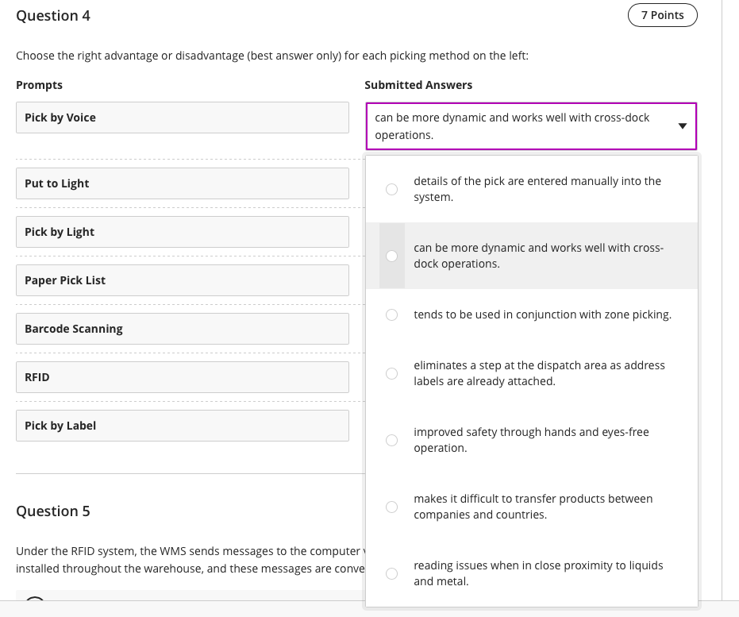Click the dropdown arrow on the answer selector
The height and width of the screenshot is (617, 739).
pos(681,125)
